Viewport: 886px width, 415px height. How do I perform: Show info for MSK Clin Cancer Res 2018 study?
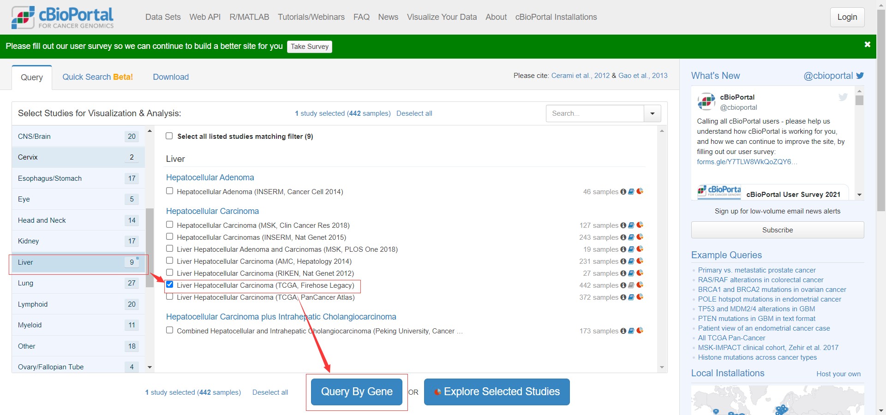(623, 225)
